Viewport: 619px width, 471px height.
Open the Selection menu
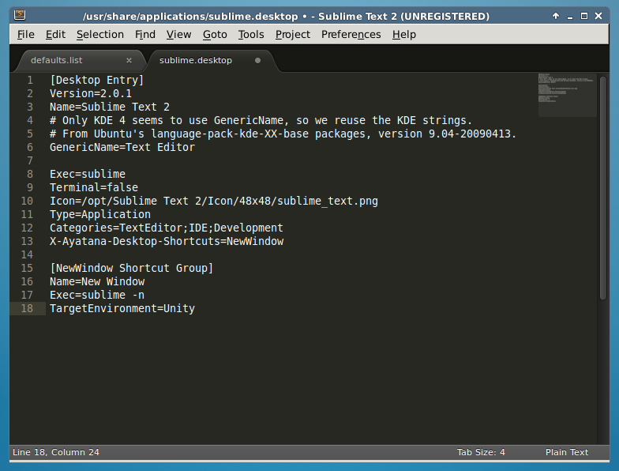coord(100,34)
